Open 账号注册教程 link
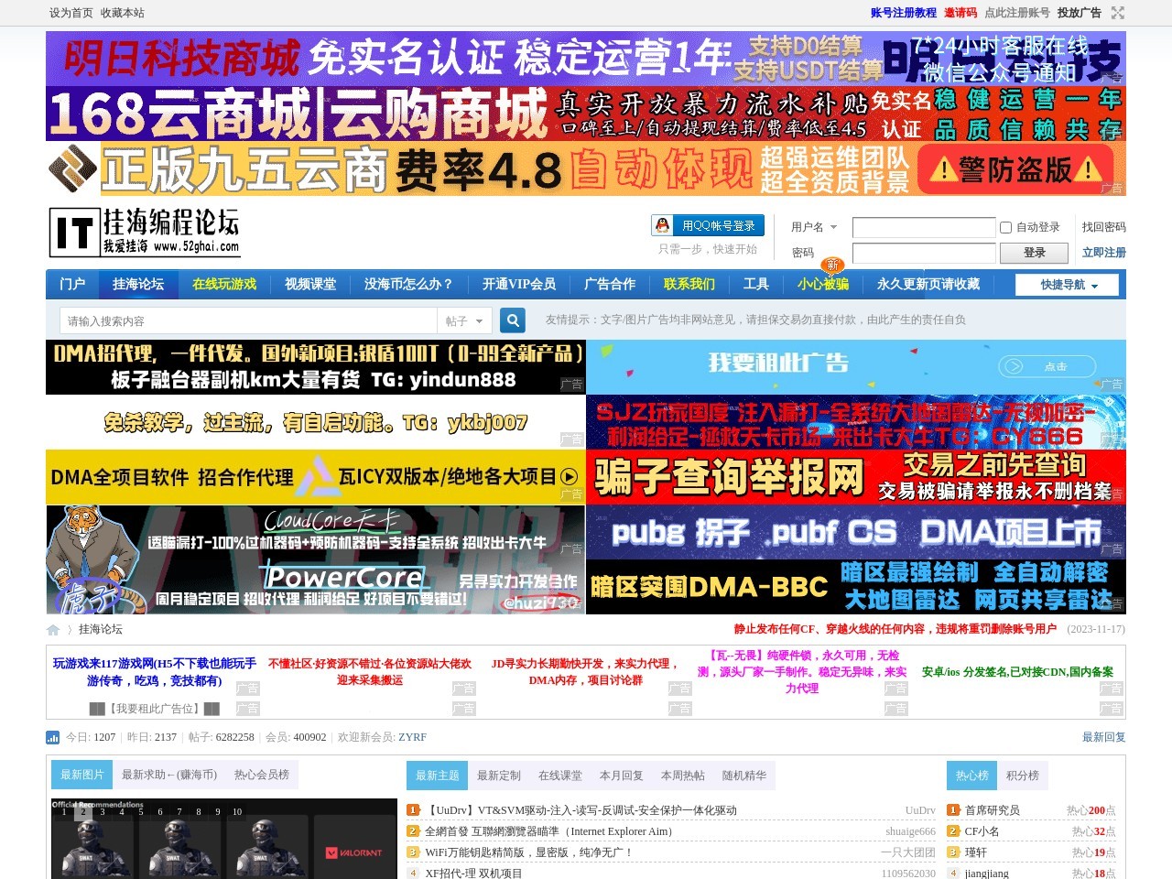The width and height of the screenshot is (1172, 879). (x=904, y=13)
